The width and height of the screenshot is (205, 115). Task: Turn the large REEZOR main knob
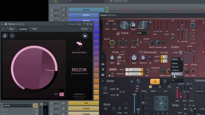coord(34,68)
